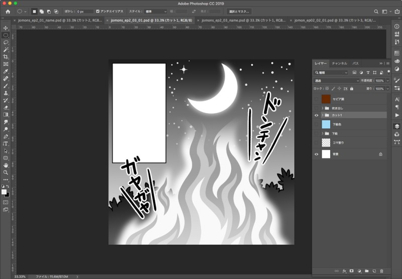The height and width of the screenshot is (279, 402).
Task: Select the Crop tool
Action: tap(6, 57)
